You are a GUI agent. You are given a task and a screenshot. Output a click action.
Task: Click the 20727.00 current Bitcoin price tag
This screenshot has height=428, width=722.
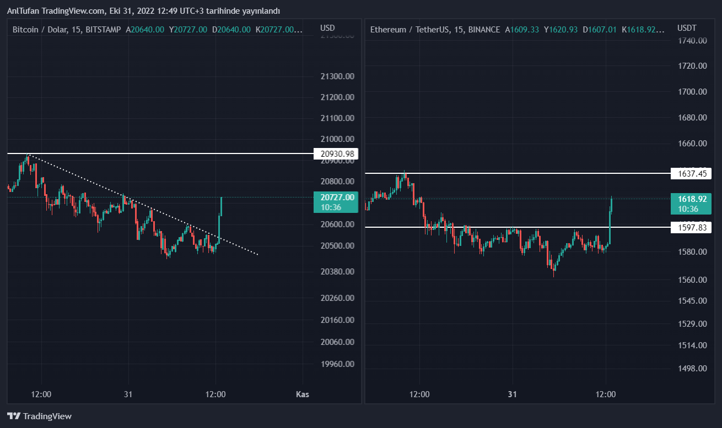pos(335,202)
